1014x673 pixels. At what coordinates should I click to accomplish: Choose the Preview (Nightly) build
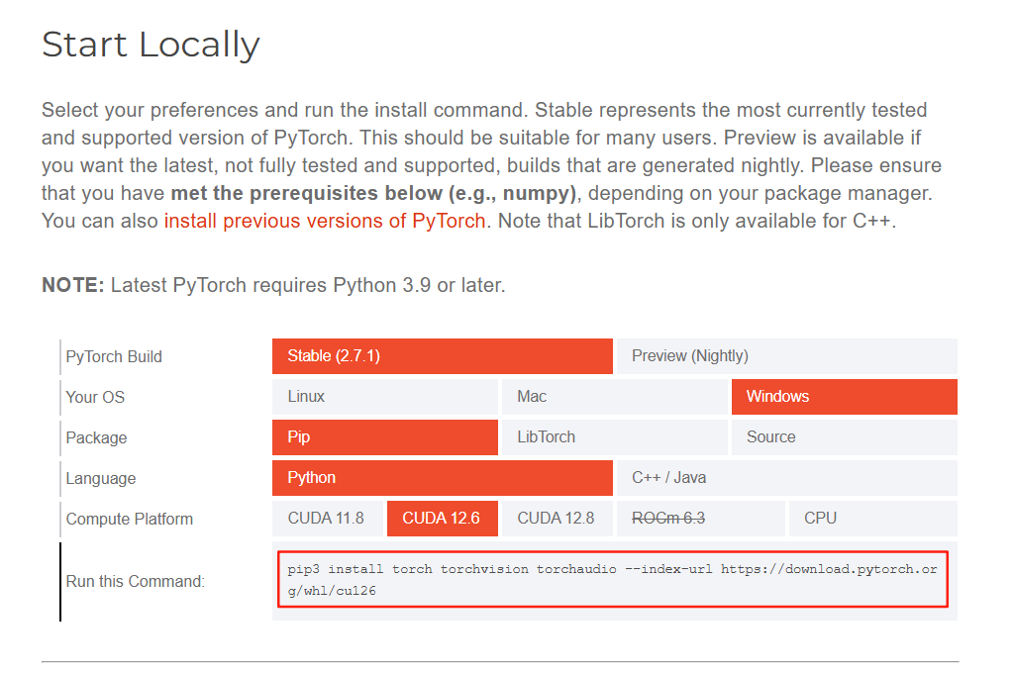786,356
